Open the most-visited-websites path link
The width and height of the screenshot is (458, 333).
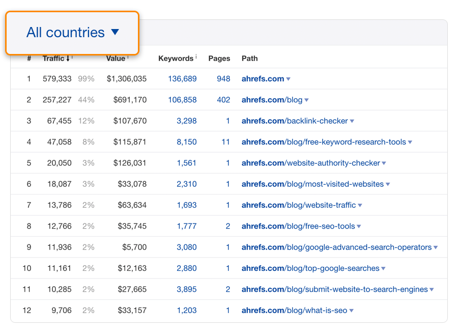[312, 184]
